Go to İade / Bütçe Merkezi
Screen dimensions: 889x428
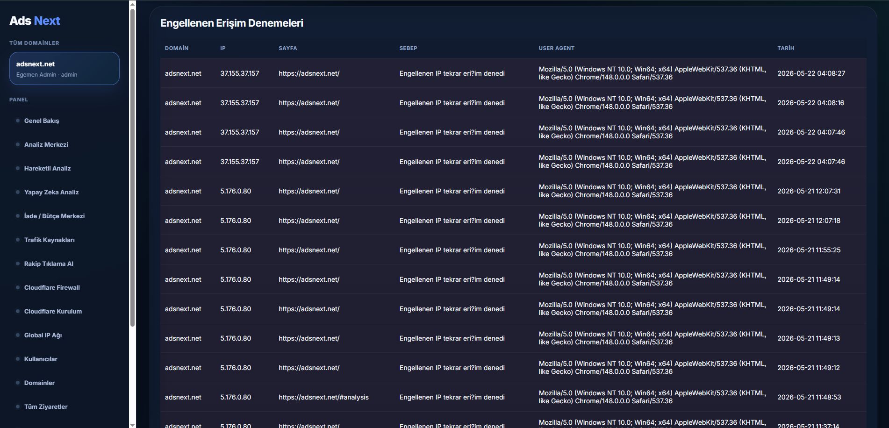tap(54, 216)
